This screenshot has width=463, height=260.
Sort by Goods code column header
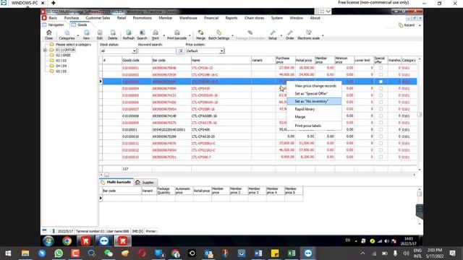[x=137, y=60]
